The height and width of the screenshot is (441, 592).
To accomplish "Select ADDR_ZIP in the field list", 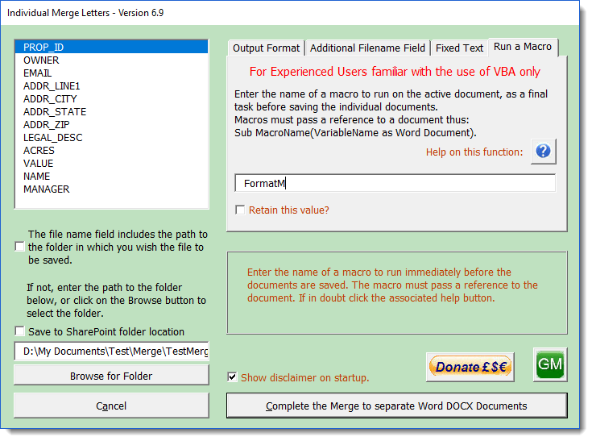I will pos(111,125).
